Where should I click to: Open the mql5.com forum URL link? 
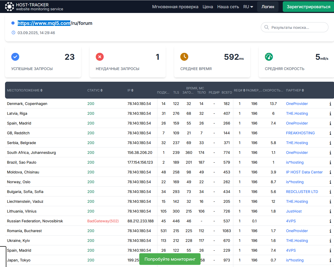(55, 23)
